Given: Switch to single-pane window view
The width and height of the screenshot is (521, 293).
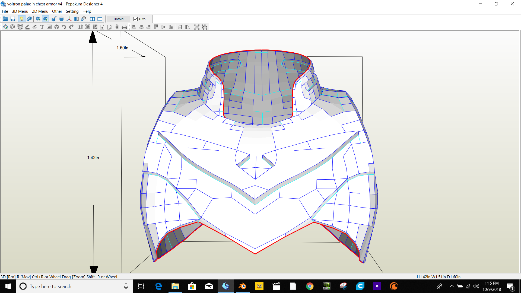Looking at the screenshot, I should [100, 19].
